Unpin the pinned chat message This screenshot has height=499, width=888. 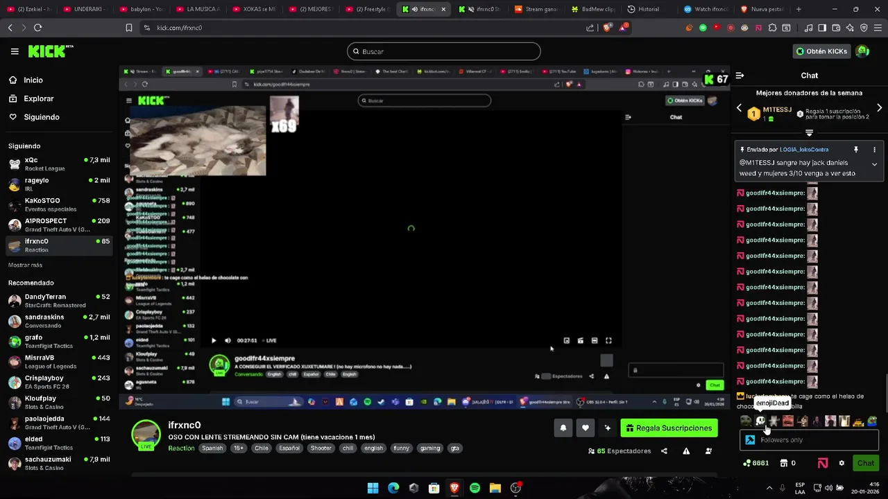click(x=855, y=150)
